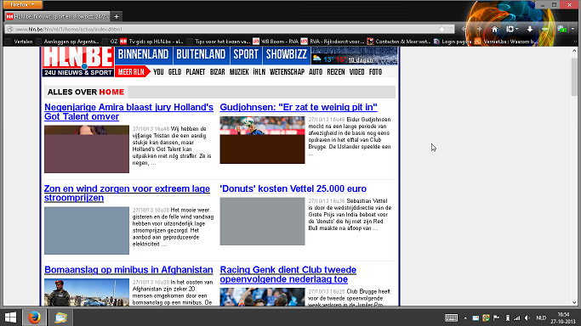Open the Vertalen bookmark
The height and width of the screenshot is (326, 581).
click(x=20, y=42)
